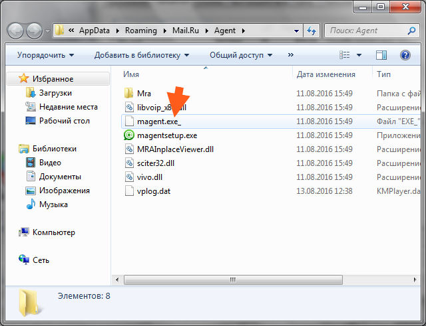Click the horizontal scrollbar thumb
426x326 pixels.
tap(233, 280)
